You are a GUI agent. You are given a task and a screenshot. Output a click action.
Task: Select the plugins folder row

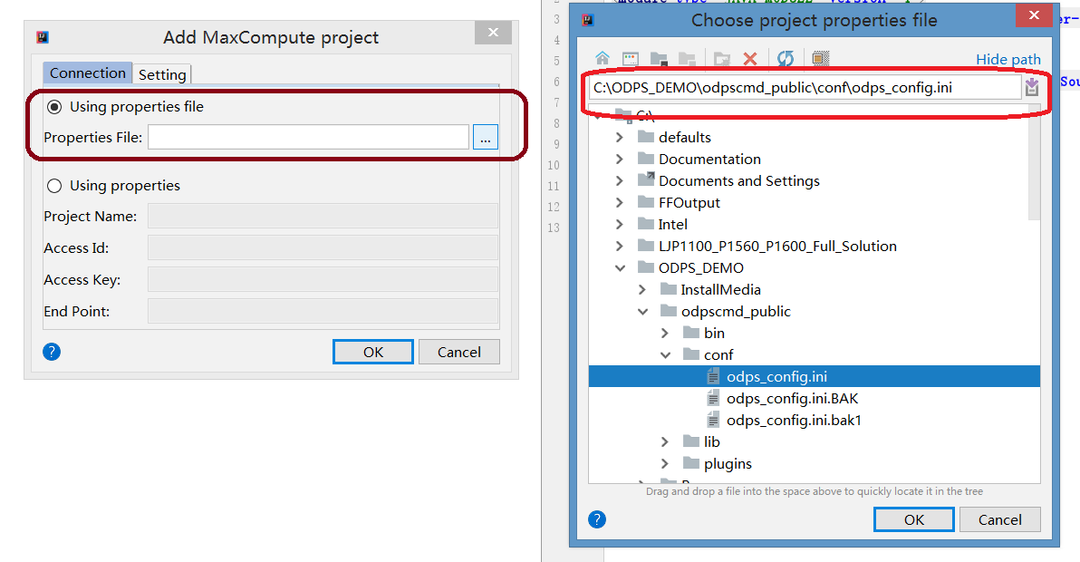point(815,463)
